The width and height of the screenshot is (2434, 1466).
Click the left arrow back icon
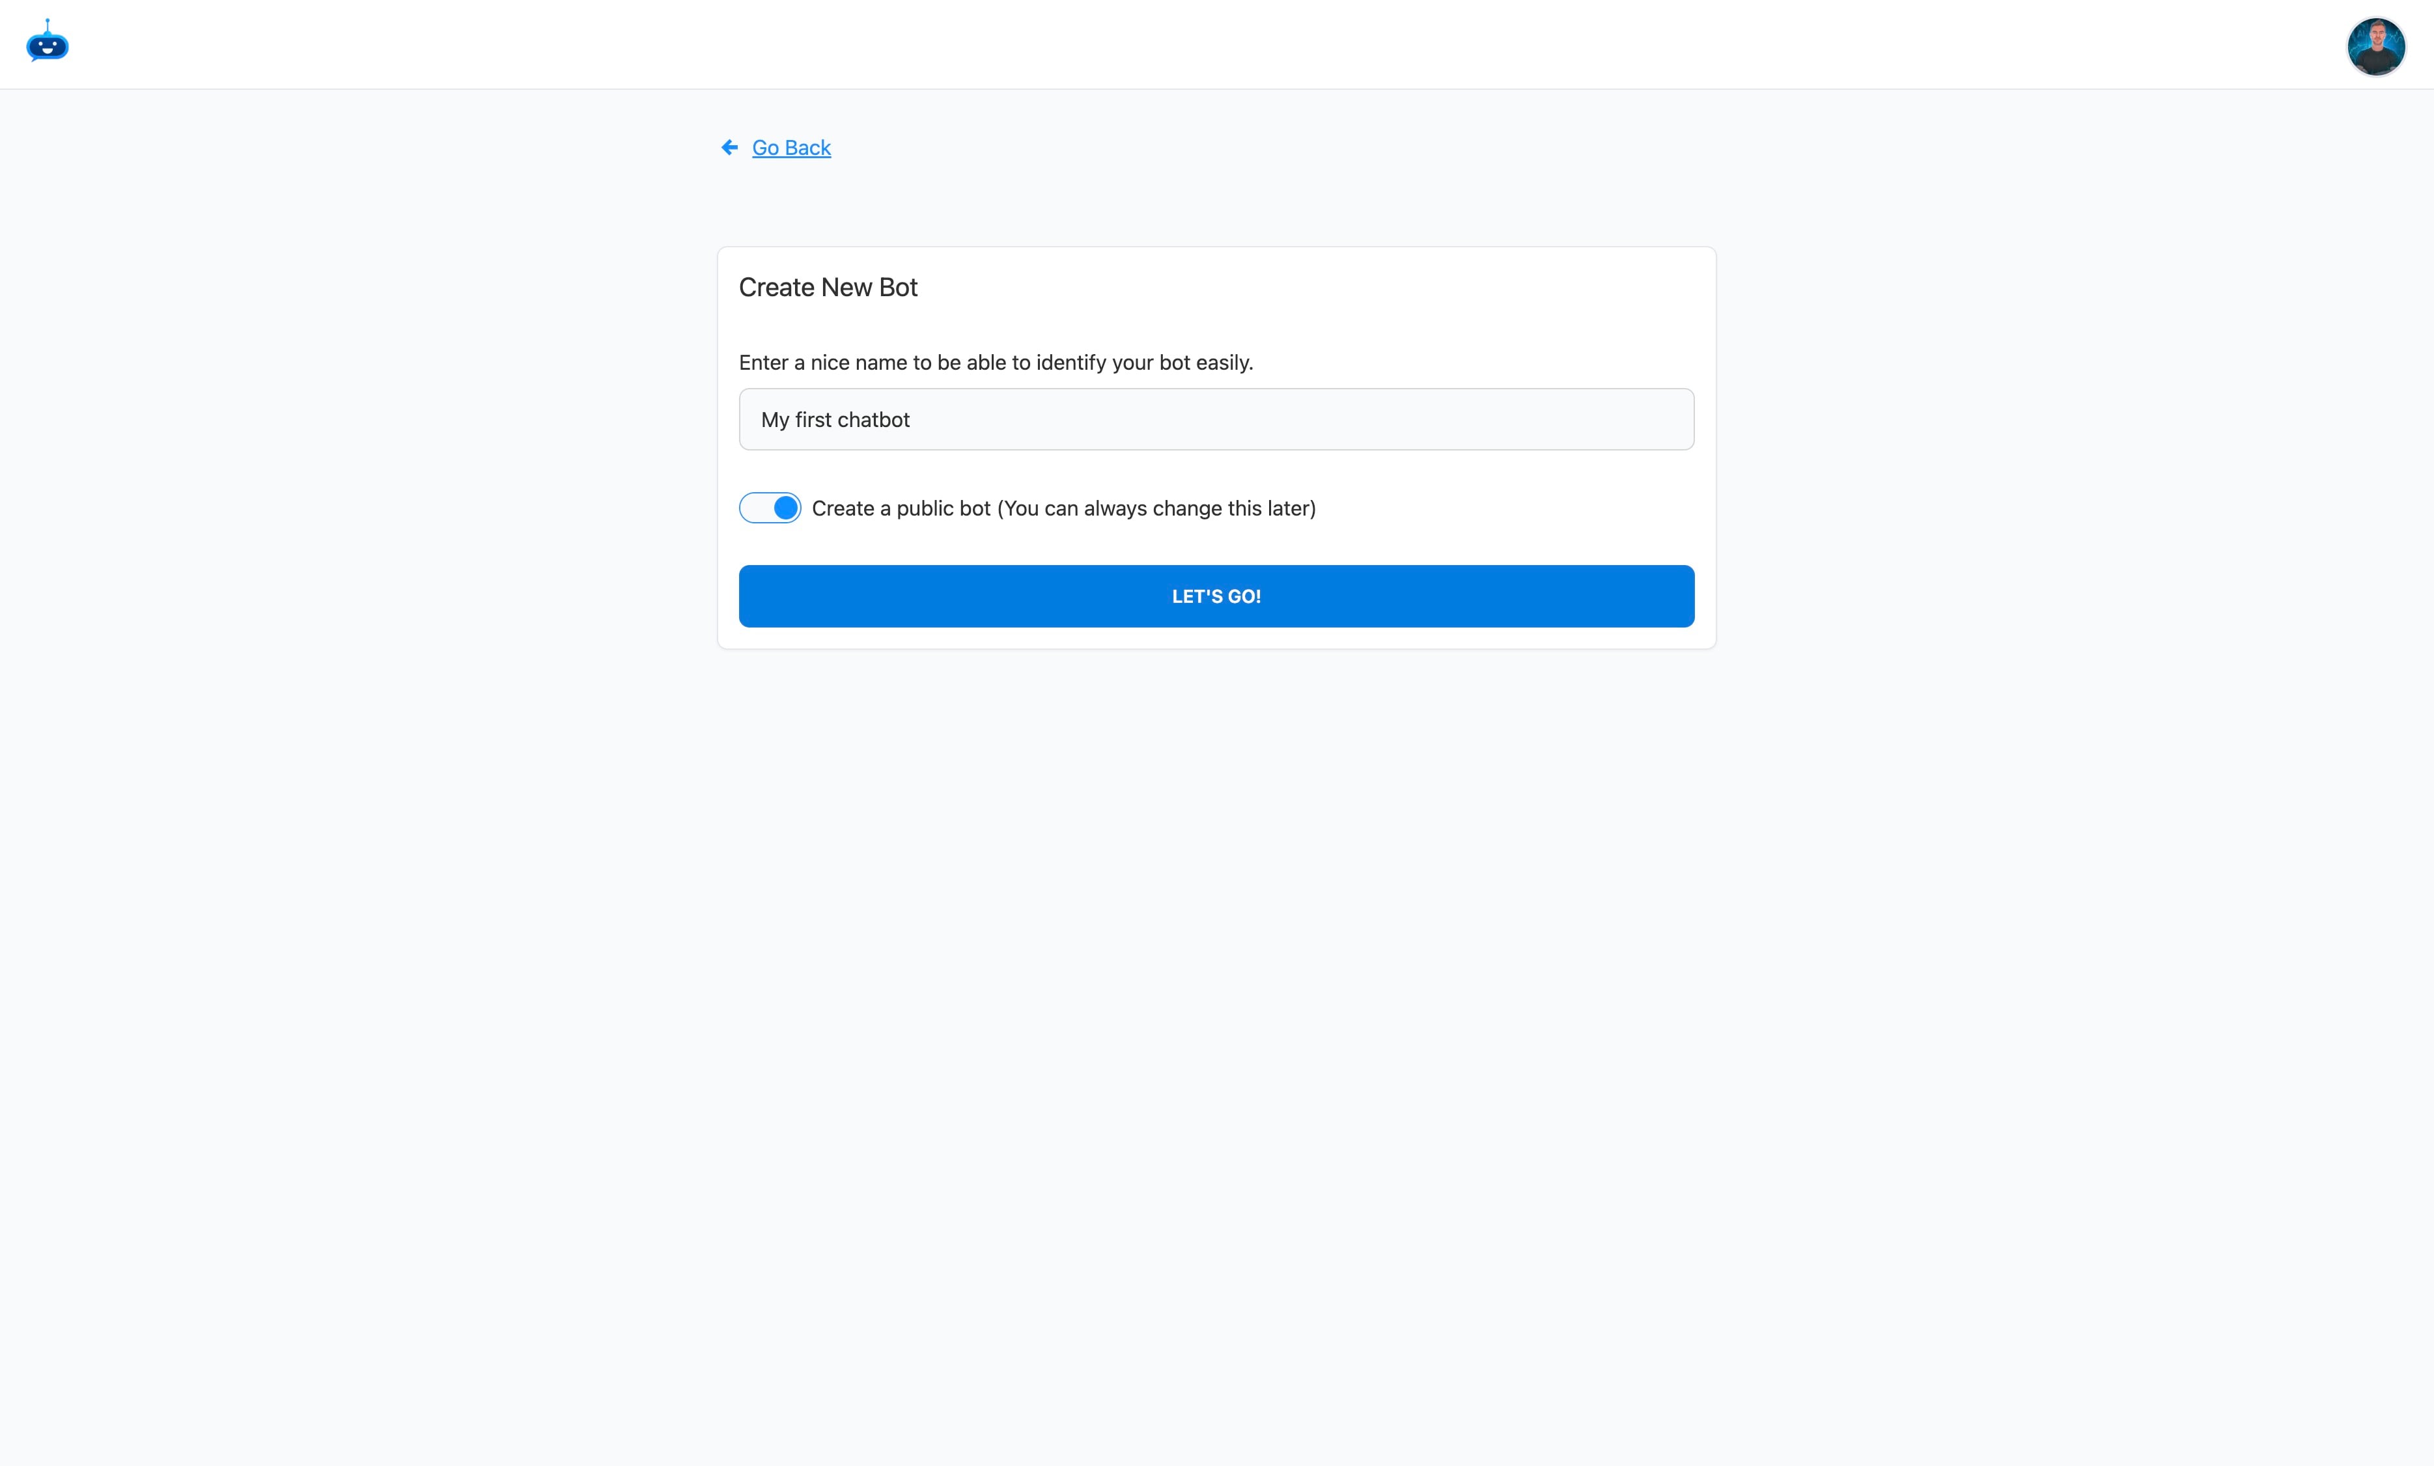click(x=729, y=147)
